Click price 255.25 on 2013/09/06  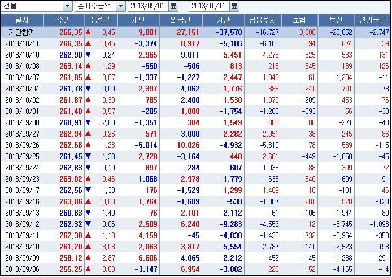(x=71, y=269)
